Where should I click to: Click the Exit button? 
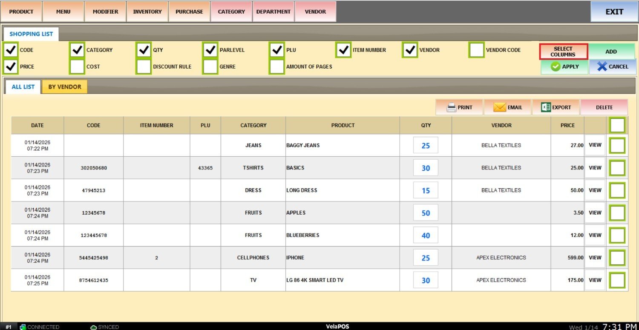click(614, 12)
